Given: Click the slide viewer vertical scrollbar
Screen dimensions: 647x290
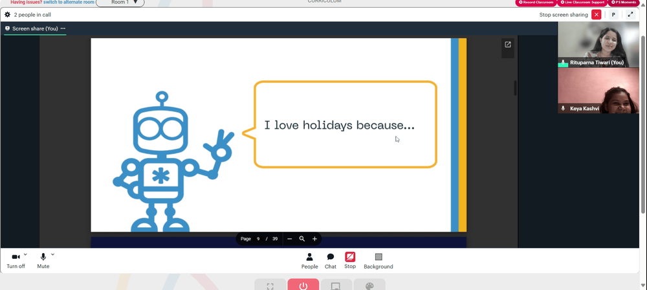Looking at the screenshot, I should point(516,88).
